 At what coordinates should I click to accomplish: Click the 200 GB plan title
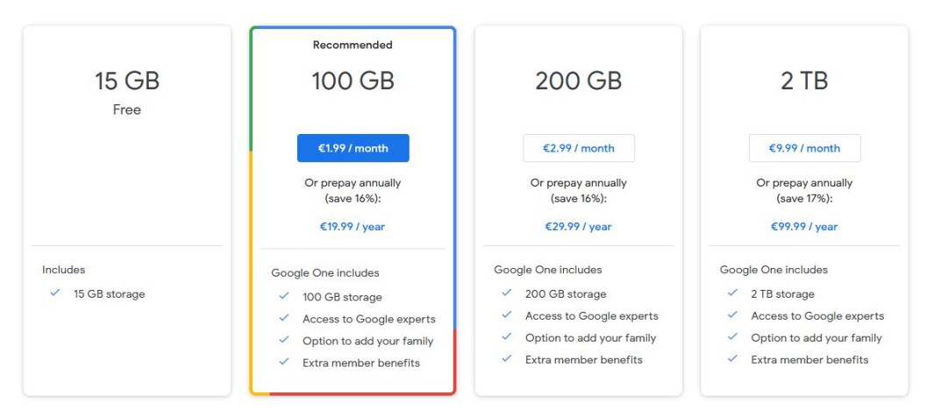coord(579,81)
